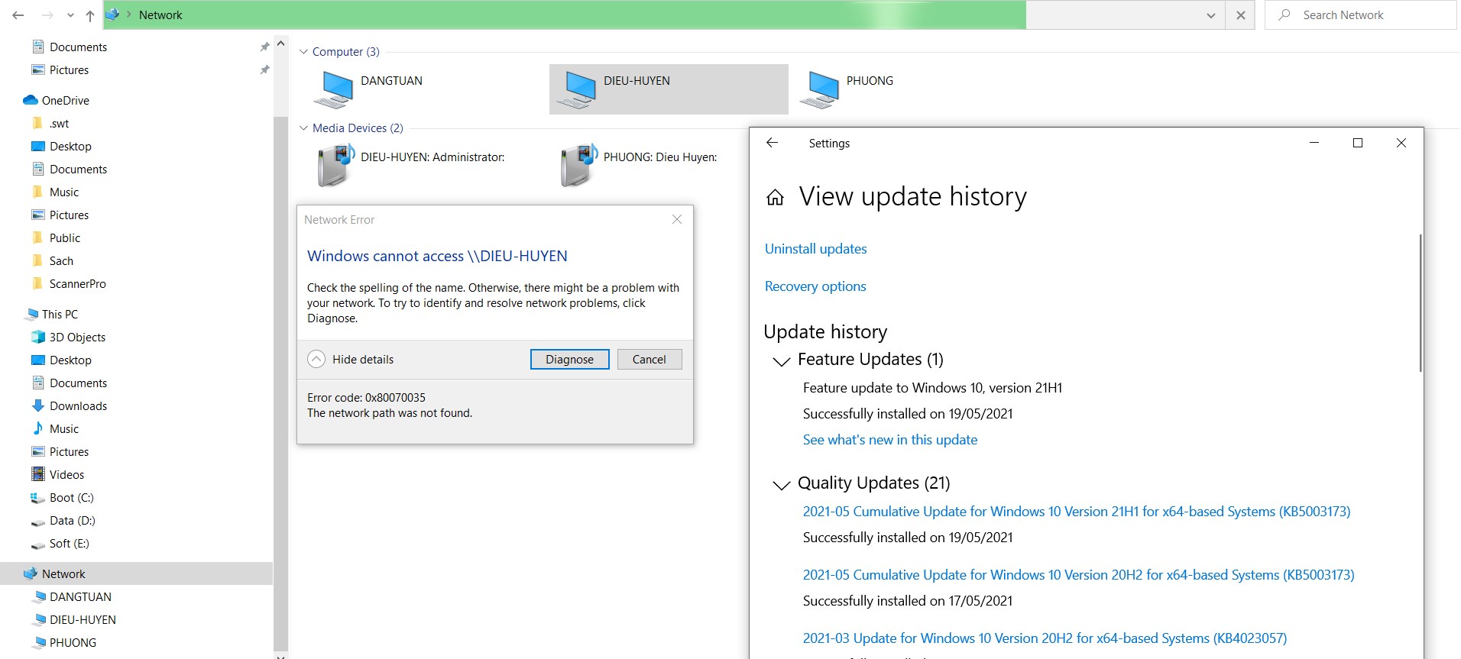This screenshot has width=1461, height=659.
Task: Click See what's new in this update
Action: click(x=890, y=440)
